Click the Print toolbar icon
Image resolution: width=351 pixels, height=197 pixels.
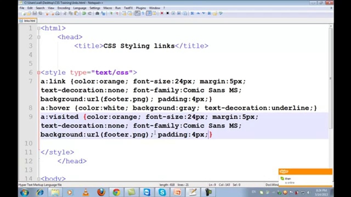58,13
